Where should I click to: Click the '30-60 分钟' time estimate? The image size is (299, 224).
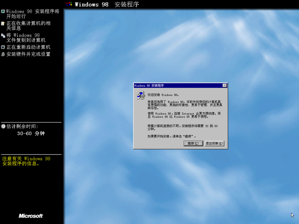pyautogui.click(x=31, y=133)
